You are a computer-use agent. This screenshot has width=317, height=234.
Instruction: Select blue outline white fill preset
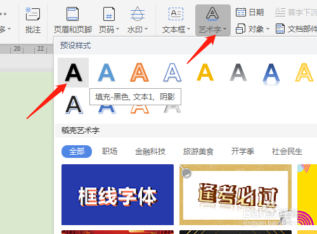[x=172, y=72]
